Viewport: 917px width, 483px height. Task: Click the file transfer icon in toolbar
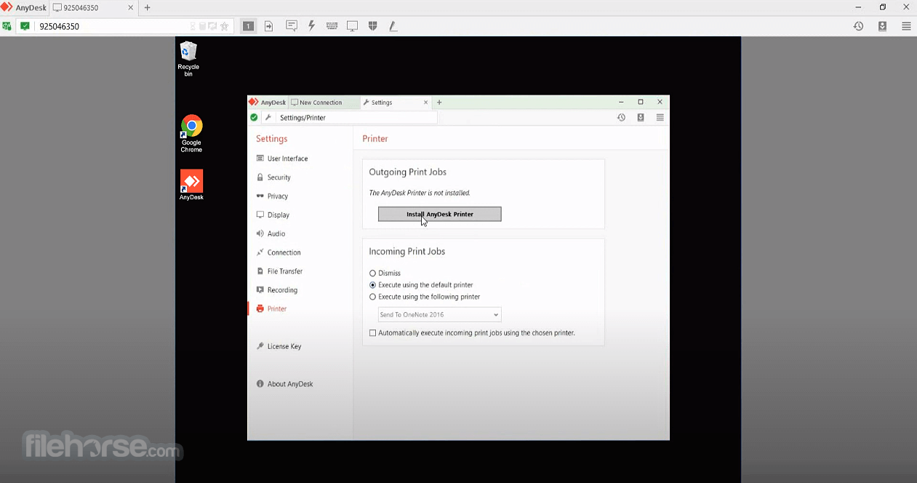point(268,26)
